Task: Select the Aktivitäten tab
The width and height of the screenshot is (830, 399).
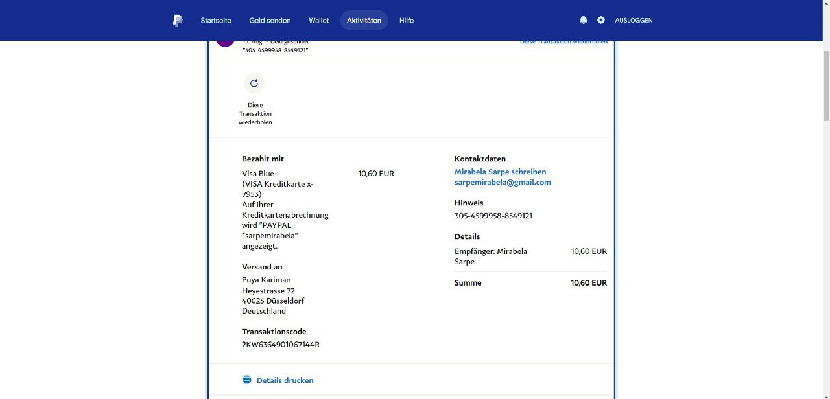Action: [364, 21]
